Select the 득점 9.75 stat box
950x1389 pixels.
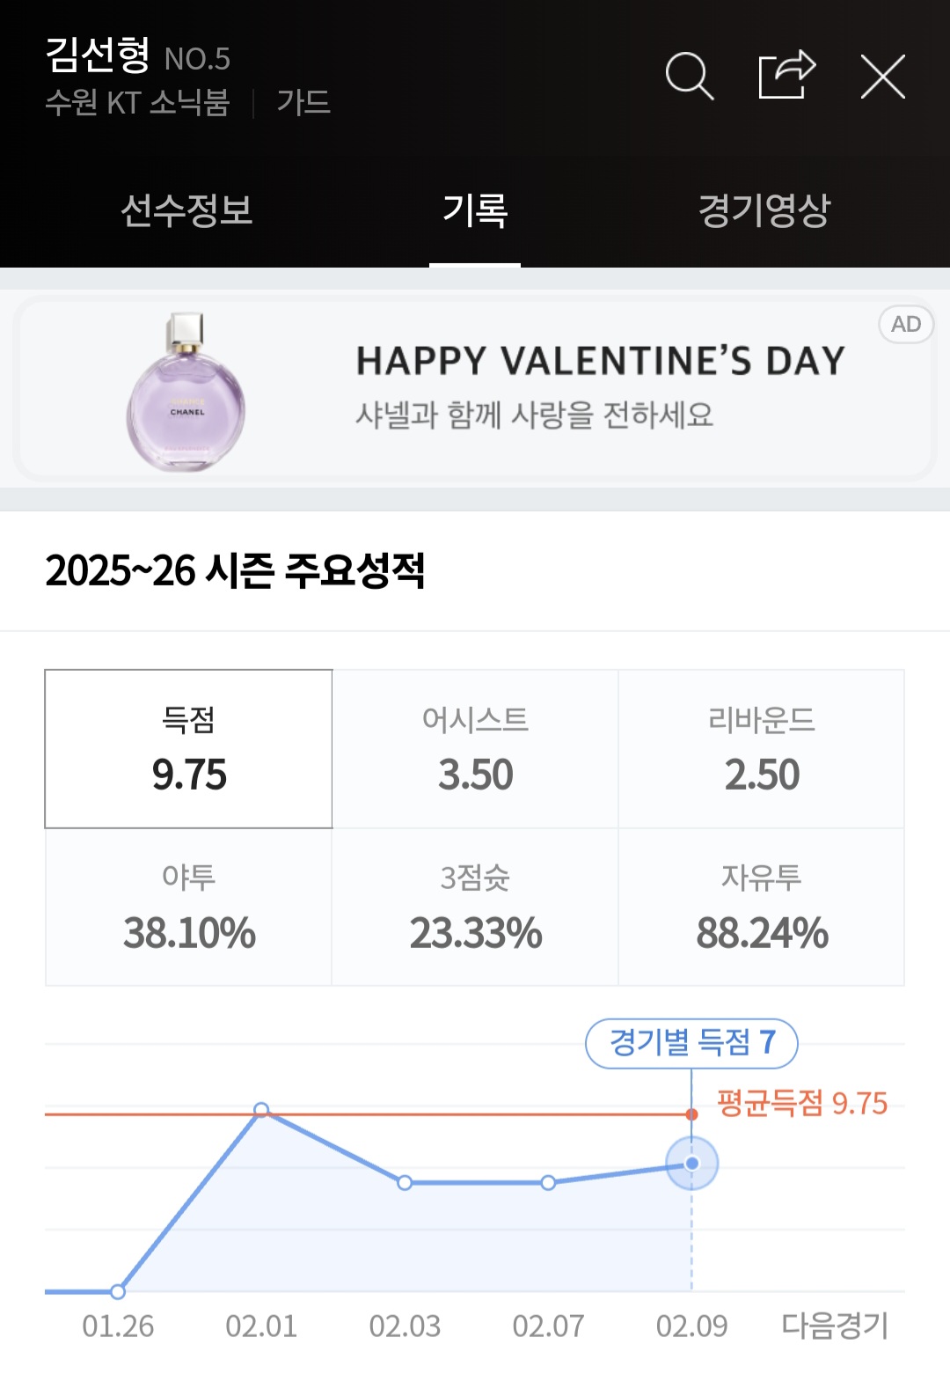[x=189, y=749]
